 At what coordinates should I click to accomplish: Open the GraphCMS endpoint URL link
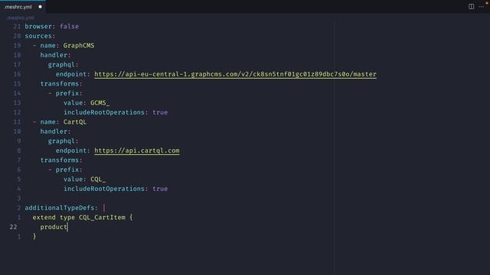[235, 74]
